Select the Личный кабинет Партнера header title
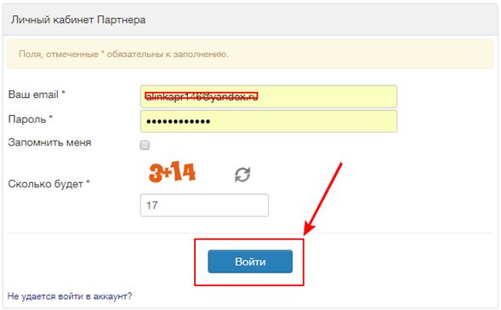 coord(78,20)
